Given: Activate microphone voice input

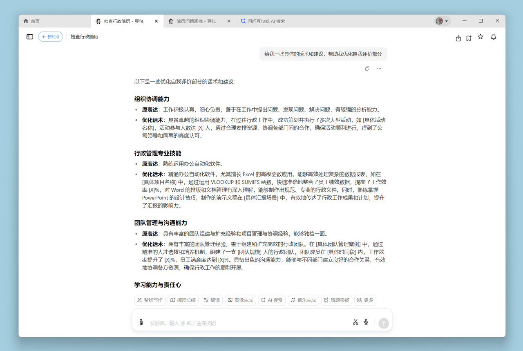Looking at the screenshot, I should tap(366, 322).
